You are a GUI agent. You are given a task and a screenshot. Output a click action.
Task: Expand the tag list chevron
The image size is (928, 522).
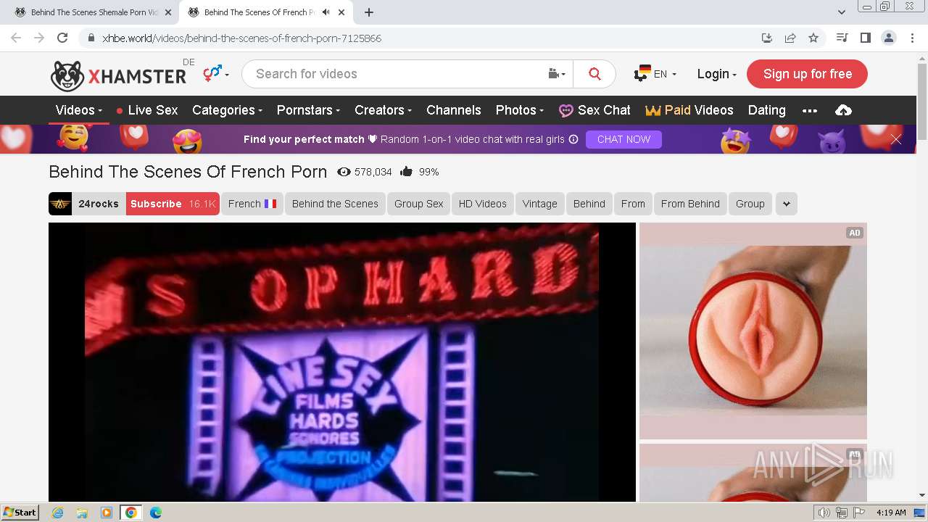(x=787, y=204)
